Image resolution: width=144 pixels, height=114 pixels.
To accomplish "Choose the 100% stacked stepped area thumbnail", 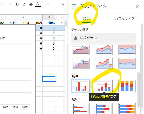I will [x=127, y=63].
